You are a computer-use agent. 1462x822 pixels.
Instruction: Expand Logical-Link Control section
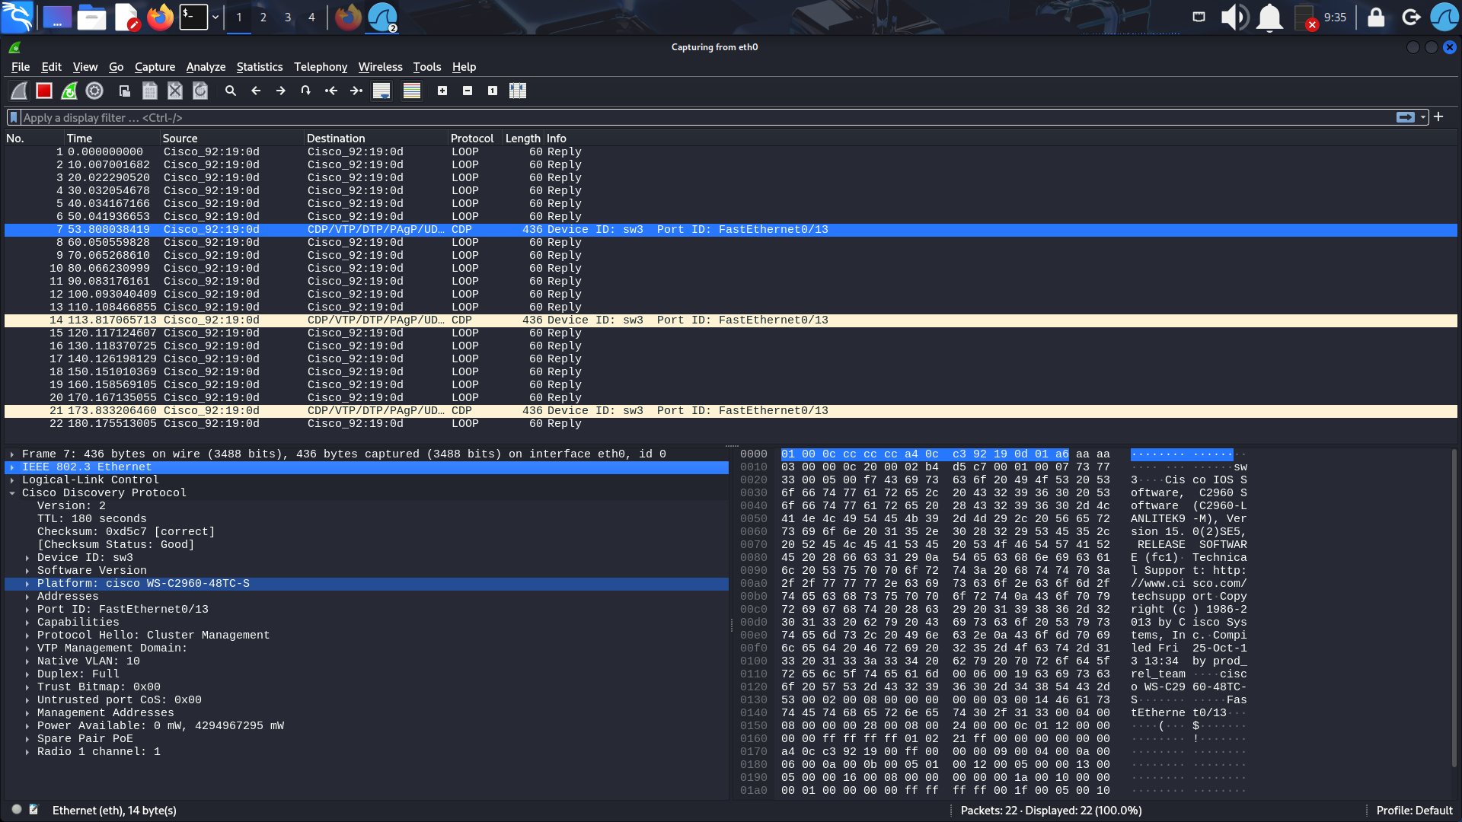pos(12,480)
